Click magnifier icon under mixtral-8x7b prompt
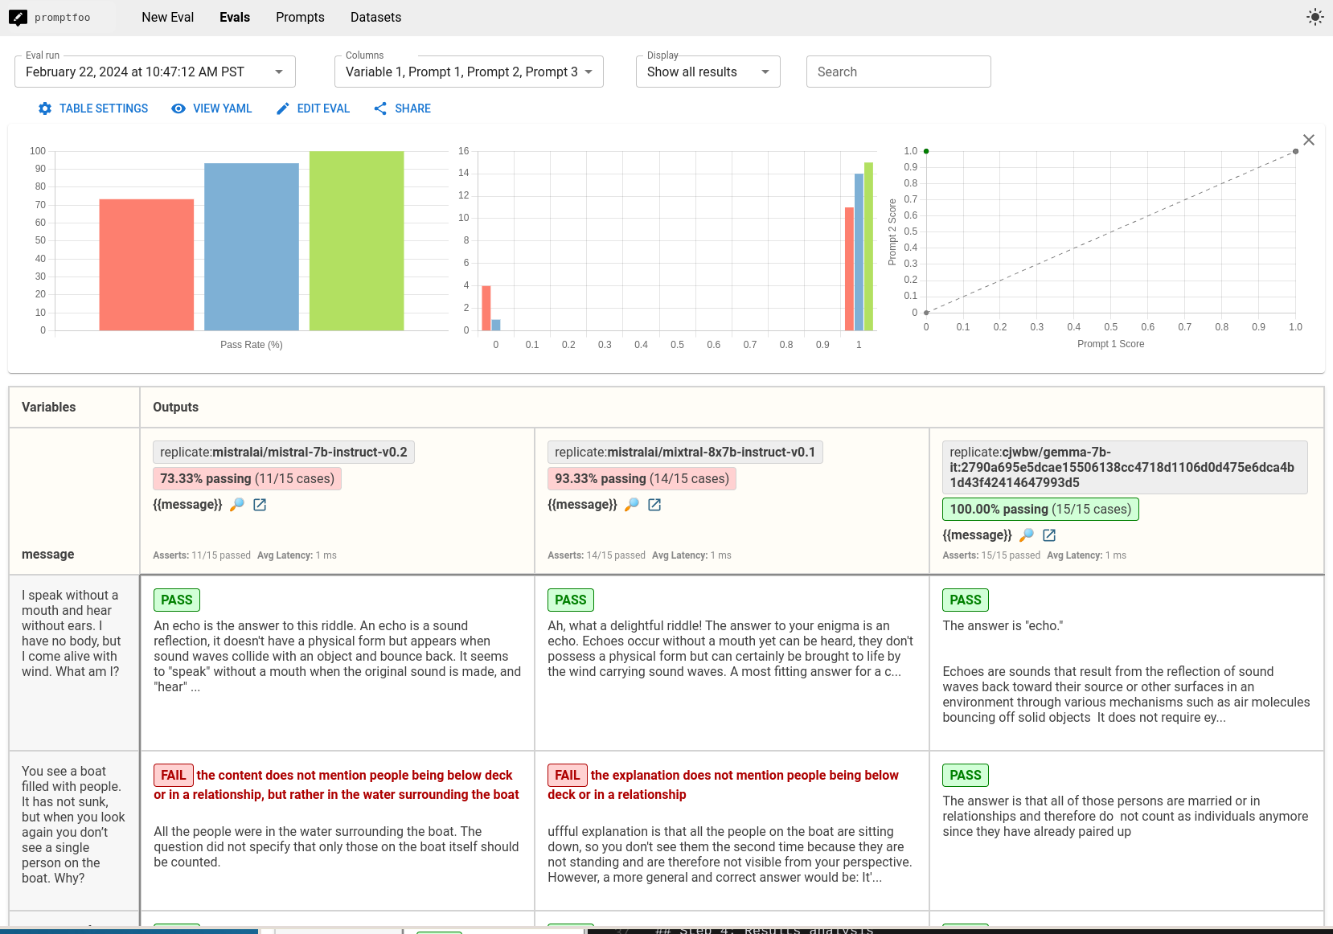 coord(632,505)
